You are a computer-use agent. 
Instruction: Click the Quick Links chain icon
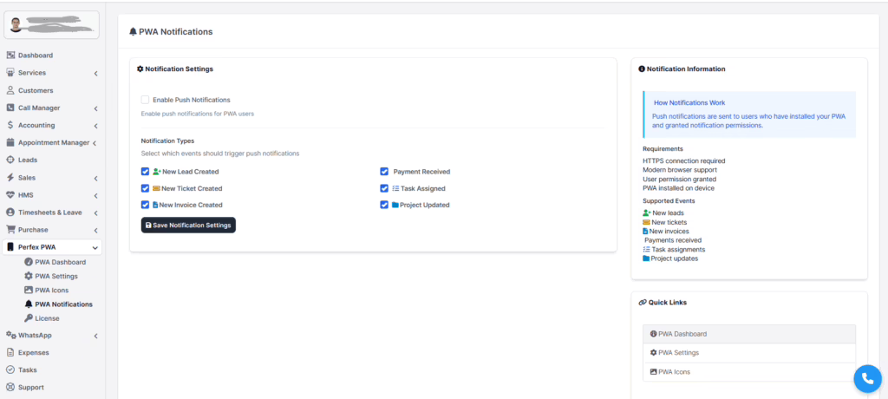coord(643,303)
